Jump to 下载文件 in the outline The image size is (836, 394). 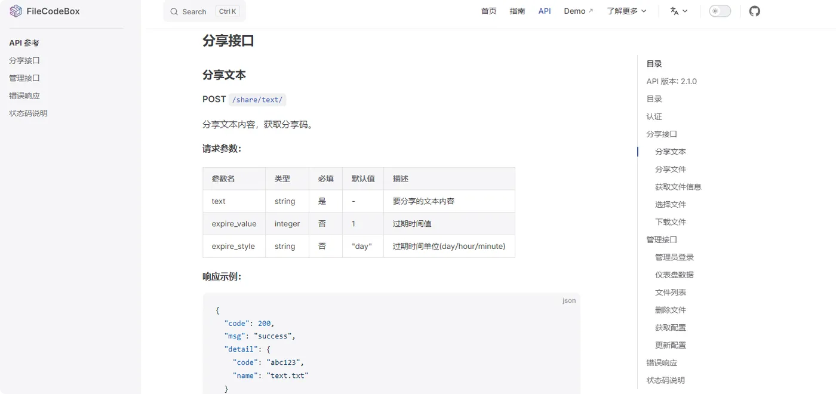click(x=671, y=222)
